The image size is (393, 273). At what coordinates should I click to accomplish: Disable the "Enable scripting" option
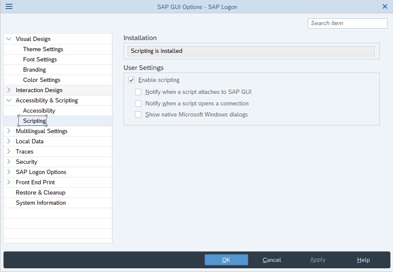coord(132,80)
